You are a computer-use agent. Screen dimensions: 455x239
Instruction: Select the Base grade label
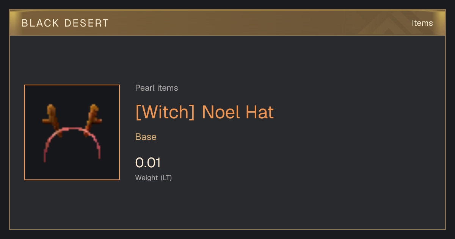point(146,137)
